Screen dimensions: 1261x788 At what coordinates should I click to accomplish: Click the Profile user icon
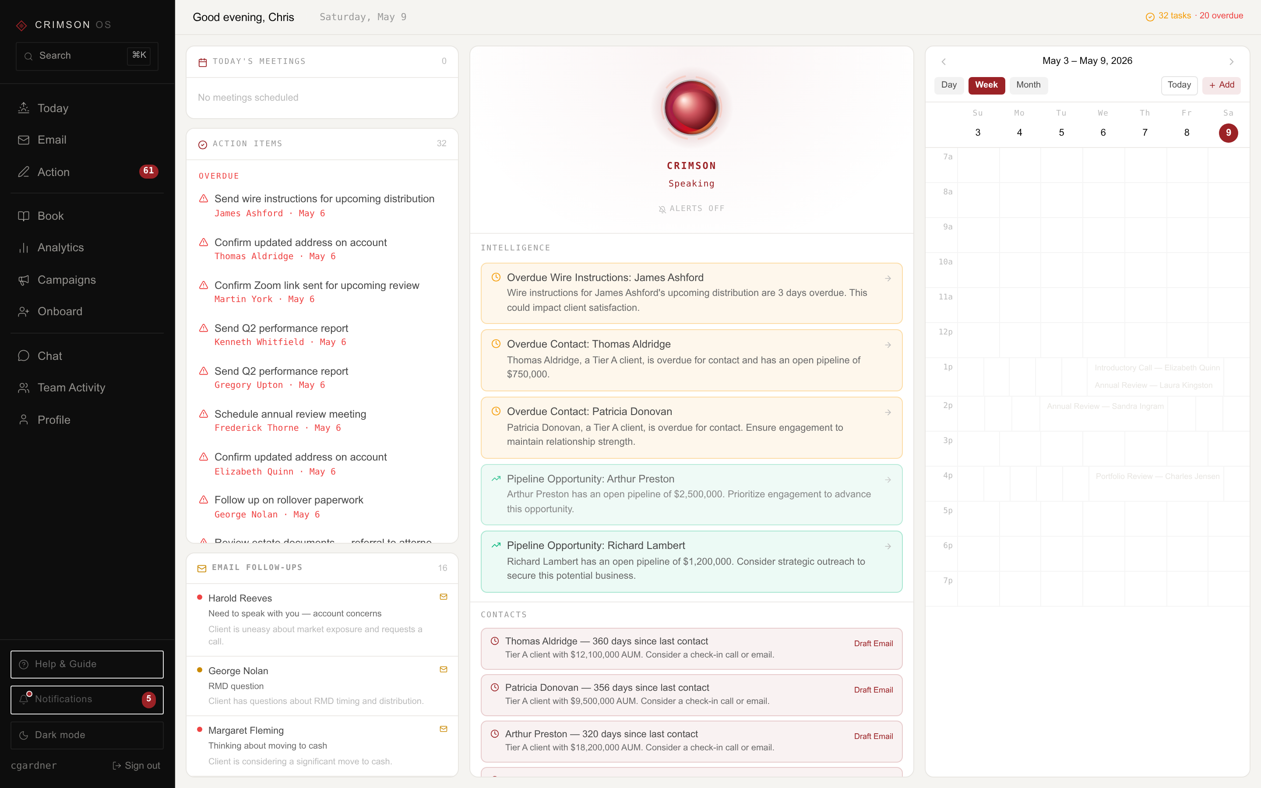(x=24, y=420)
